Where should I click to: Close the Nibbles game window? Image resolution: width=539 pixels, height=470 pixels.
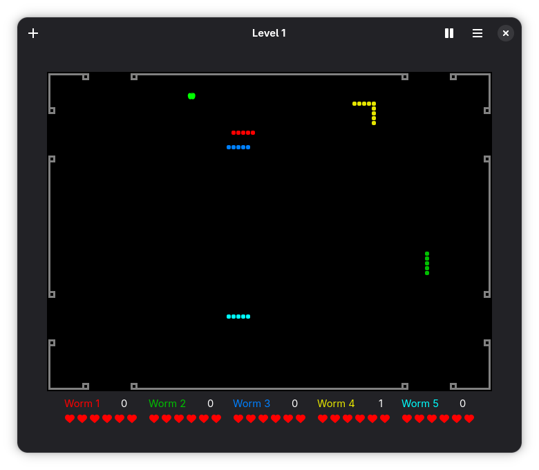506,33
